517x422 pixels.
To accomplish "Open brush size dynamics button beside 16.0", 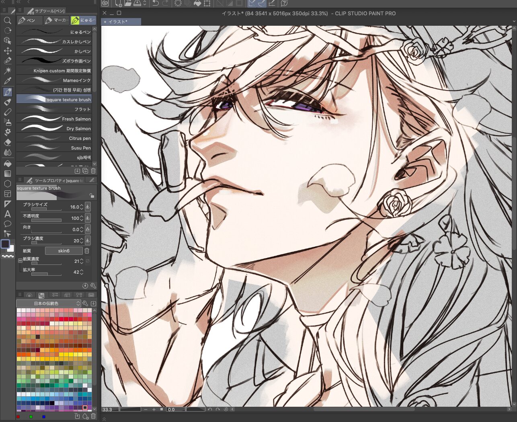I will (88, 207).
